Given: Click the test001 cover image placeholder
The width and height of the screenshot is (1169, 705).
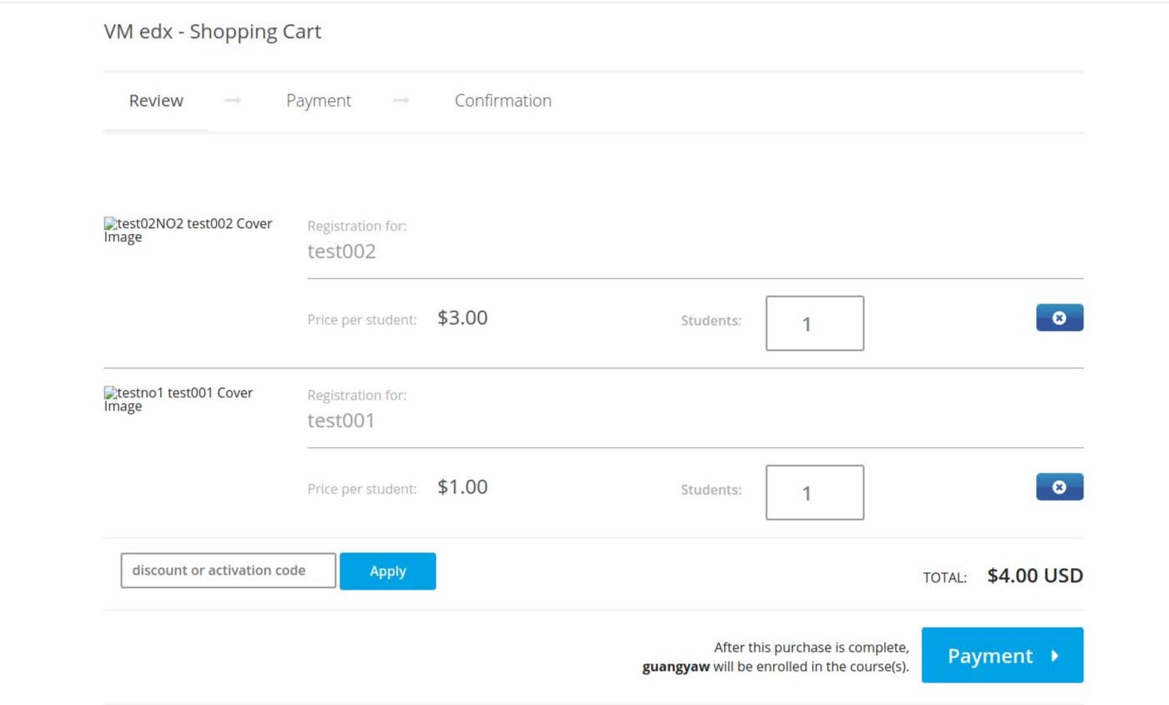Looking at the screenshot, I should click(x=179, y=399).
